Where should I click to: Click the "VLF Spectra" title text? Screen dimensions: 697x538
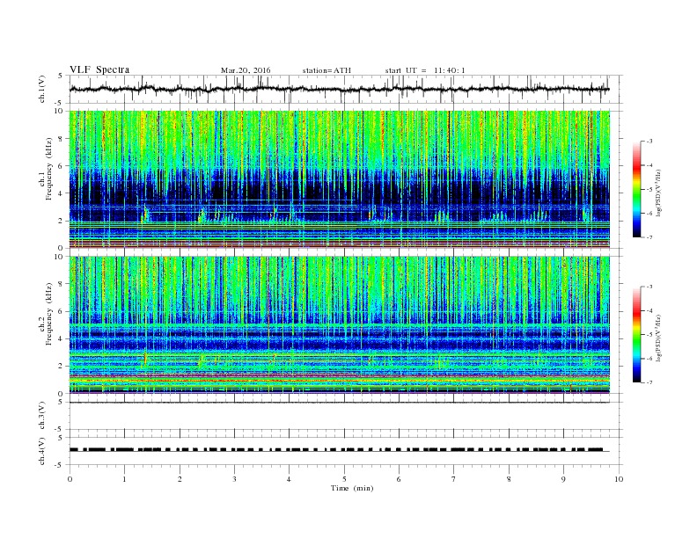[x=99, y=69]
